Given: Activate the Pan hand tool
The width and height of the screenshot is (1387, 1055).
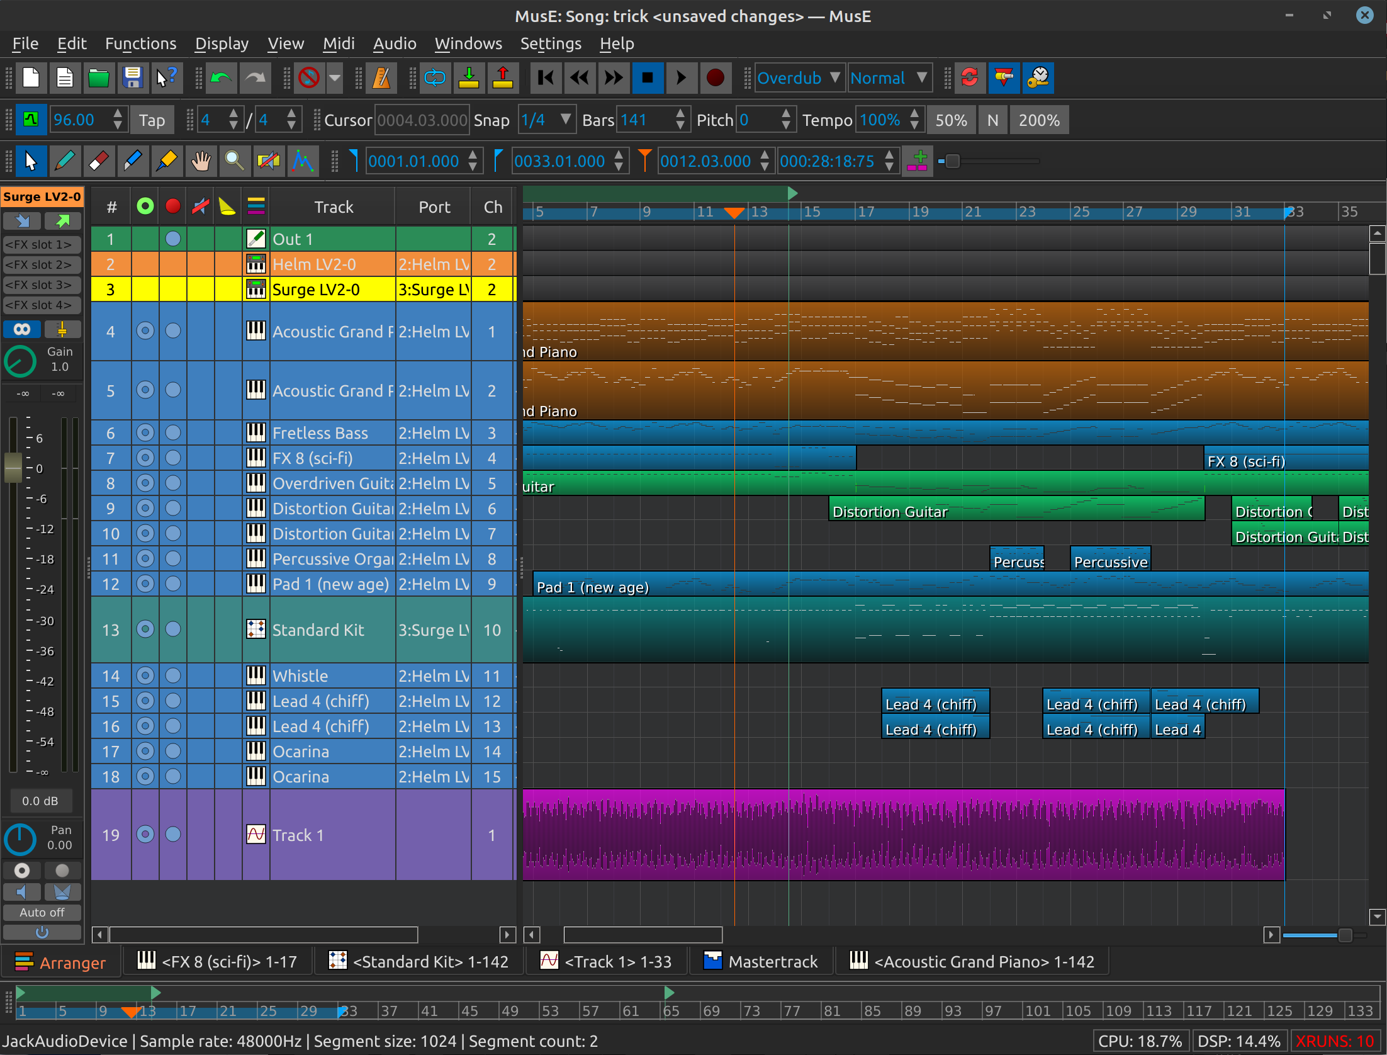Looking at the screenshot, I should 200,162.
